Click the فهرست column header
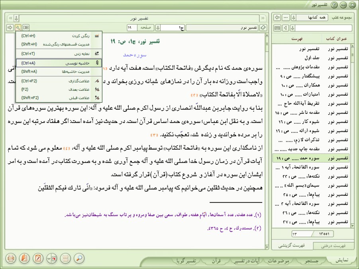Viewport: 359px width, 269px height. point(297,39)
